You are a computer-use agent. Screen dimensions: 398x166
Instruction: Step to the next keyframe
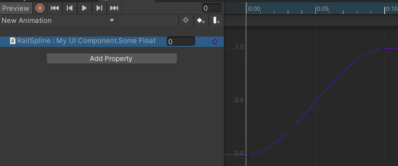click(x=99, y=8)
